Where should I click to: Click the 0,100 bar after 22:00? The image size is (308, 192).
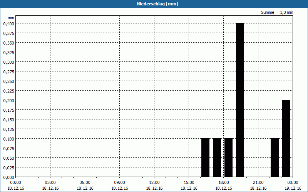pyautogui.click(x=275, y=157)
